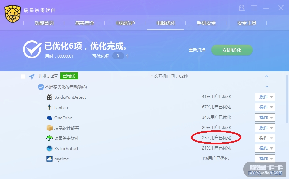The width and height of the screenshot is (289, 179).
Task: Click the mytime weather icon
Action: click(x=49, y=159)
